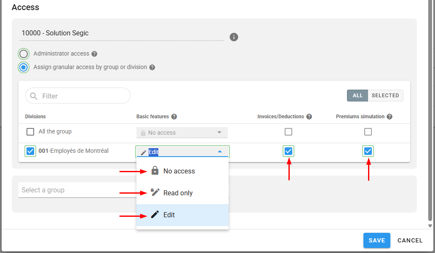Viewport: 435px width, 253px height.
Task: Select the Administrator access radio button
Action: (x=24, y=54)
